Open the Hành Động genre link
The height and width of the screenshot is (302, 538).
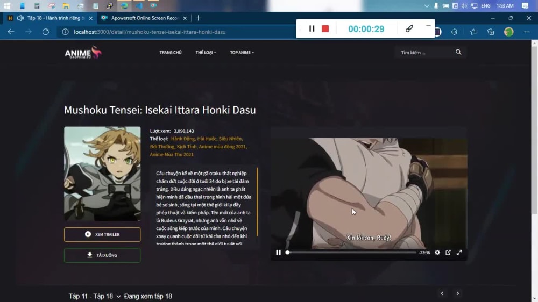coord(183,139)
